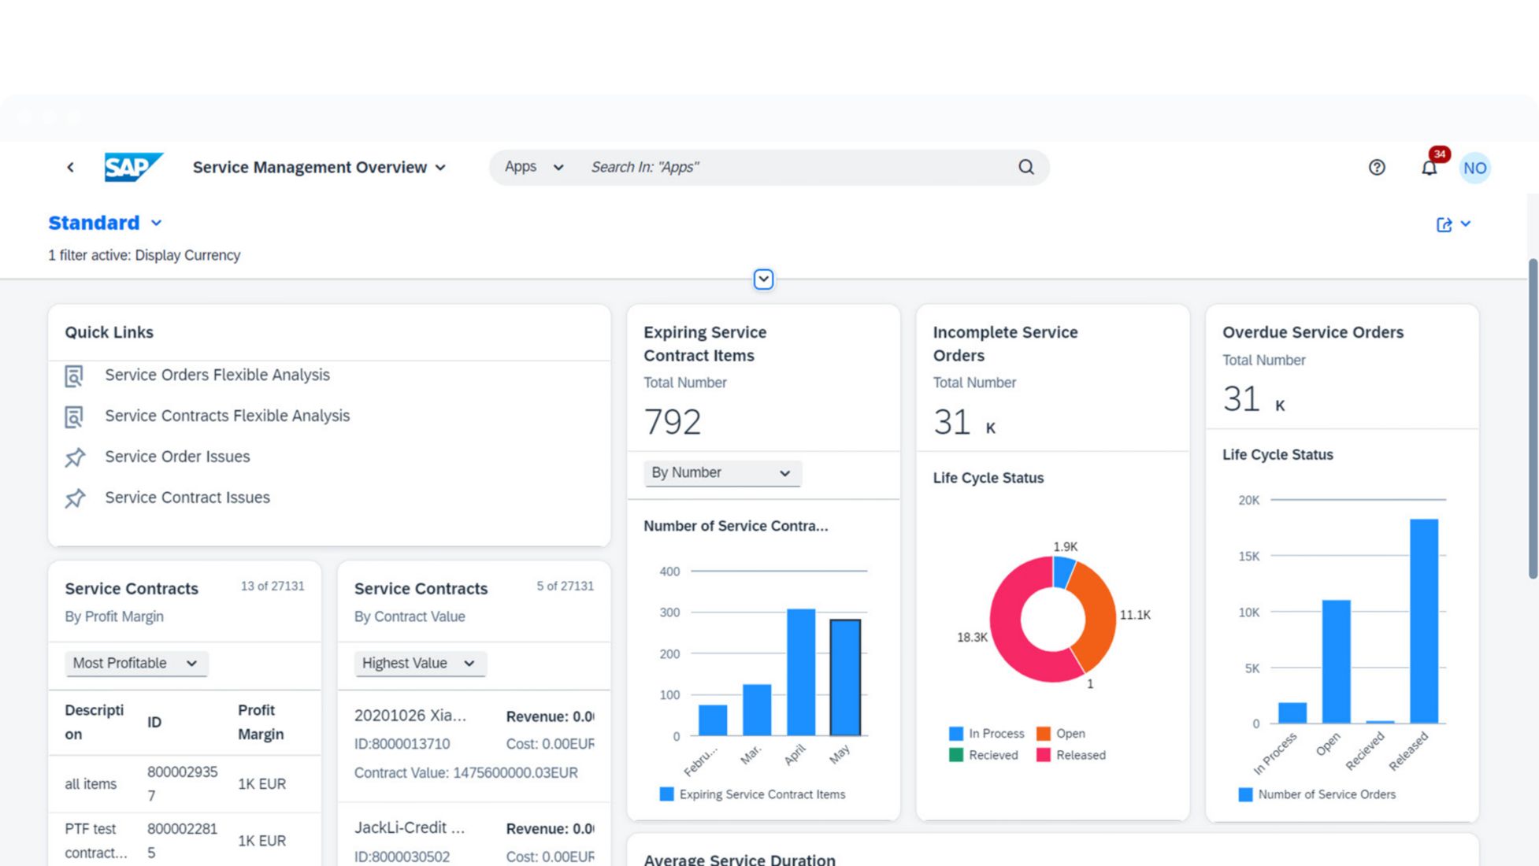1539x866 pixels.
Task: Click the Service Order Issues link
Action: 177,457
